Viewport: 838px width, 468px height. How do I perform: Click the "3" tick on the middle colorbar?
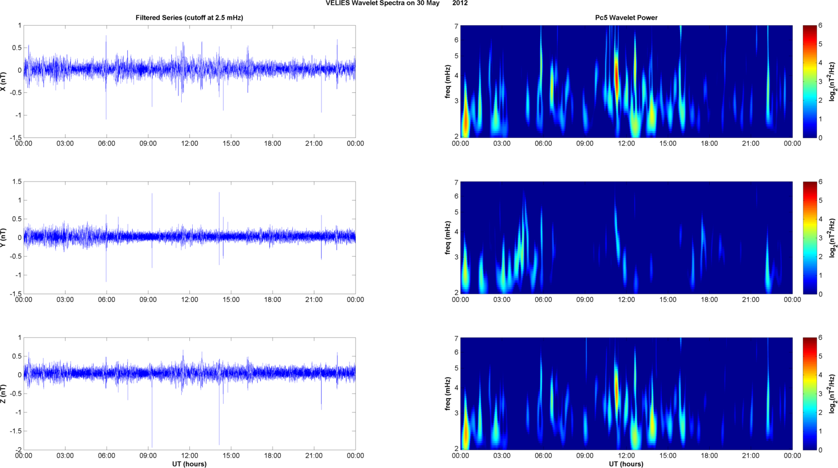[820, 238]
